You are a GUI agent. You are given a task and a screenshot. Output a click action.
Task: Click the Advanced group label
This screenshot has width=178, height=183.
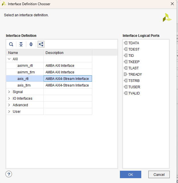(20, 105)
